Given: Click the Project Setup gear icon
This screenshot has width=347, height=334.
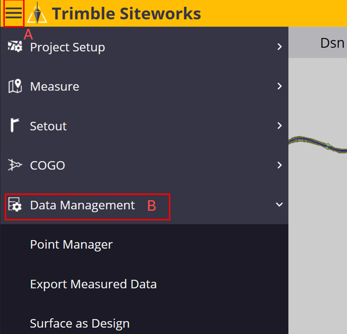Looking at the screenshot, I should pos(15,47).
